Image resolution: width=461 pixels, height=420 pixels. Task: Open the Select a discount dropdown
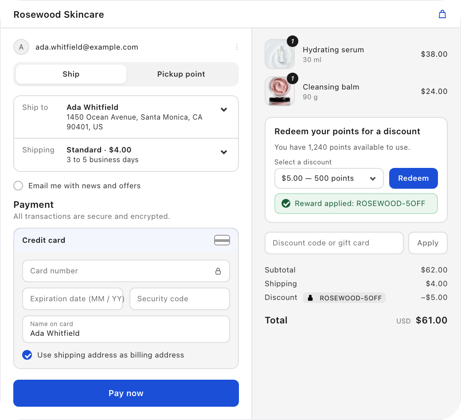click(329, 179)
